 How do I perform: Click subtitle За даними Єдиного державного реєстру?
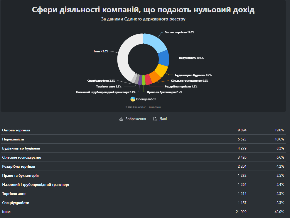(143, 19)
